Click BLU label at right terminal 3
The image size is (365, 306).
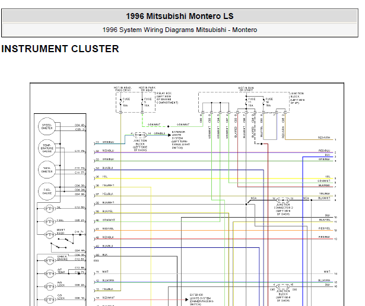[x=328, y=155]
